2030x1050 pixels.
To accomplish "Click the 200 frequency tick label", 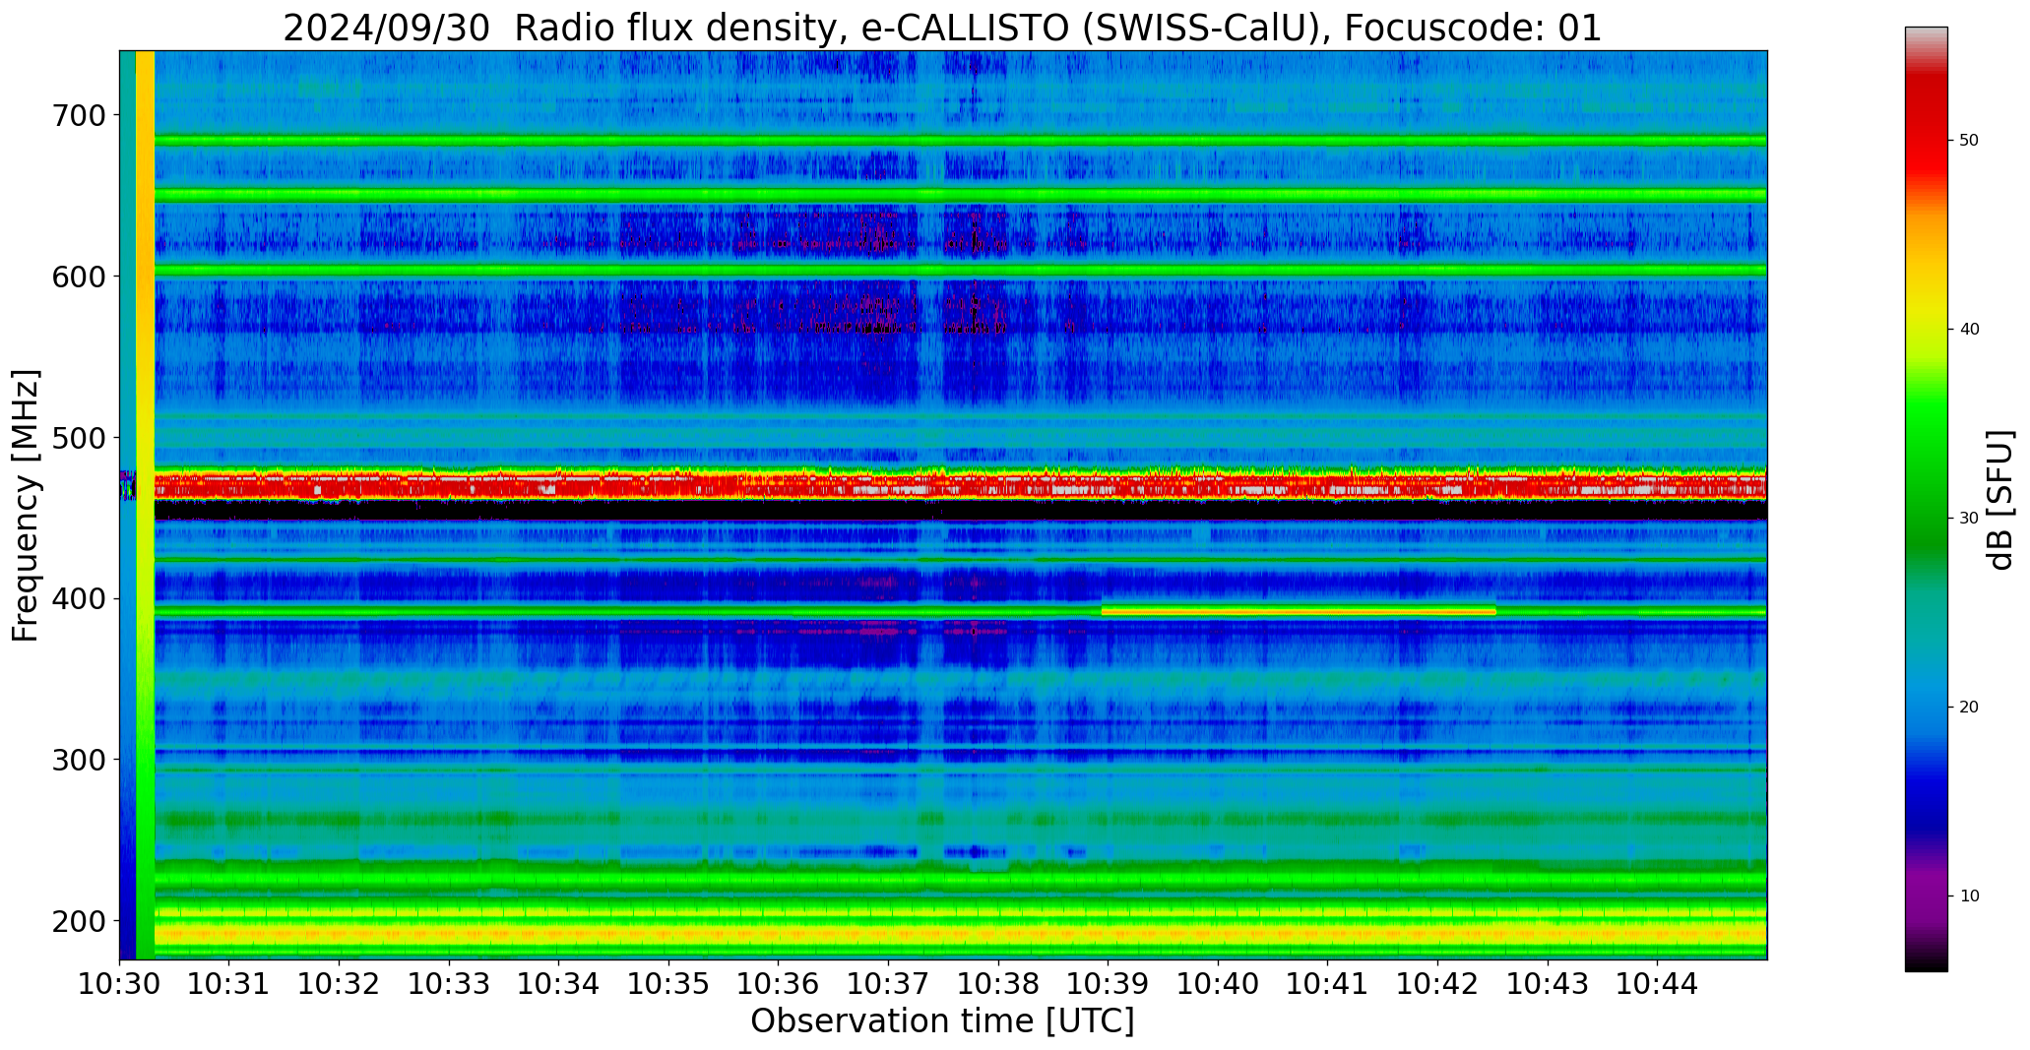I will [x=78, y=921].
